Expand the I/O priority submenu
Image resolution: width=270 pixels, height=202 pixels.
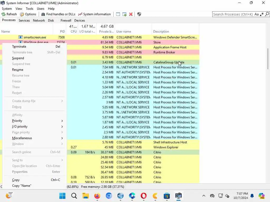coord(35,127)
